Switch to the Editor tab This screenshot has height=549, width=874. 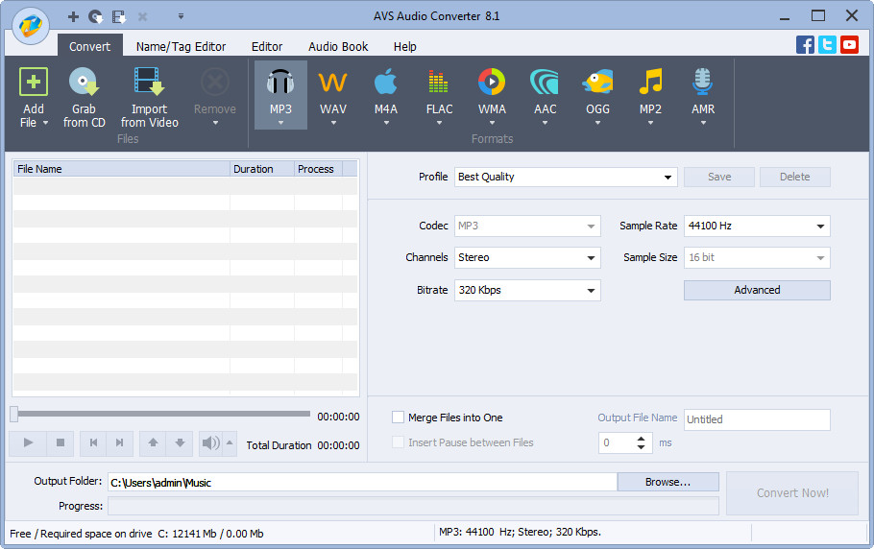(x=266, y=46)
